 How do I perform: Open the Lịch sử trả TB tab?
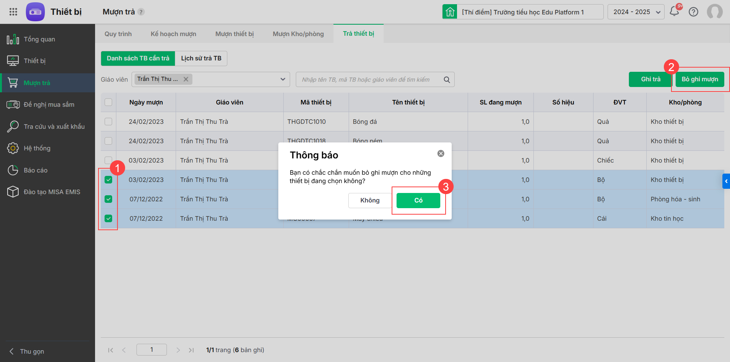coord(201,58)
